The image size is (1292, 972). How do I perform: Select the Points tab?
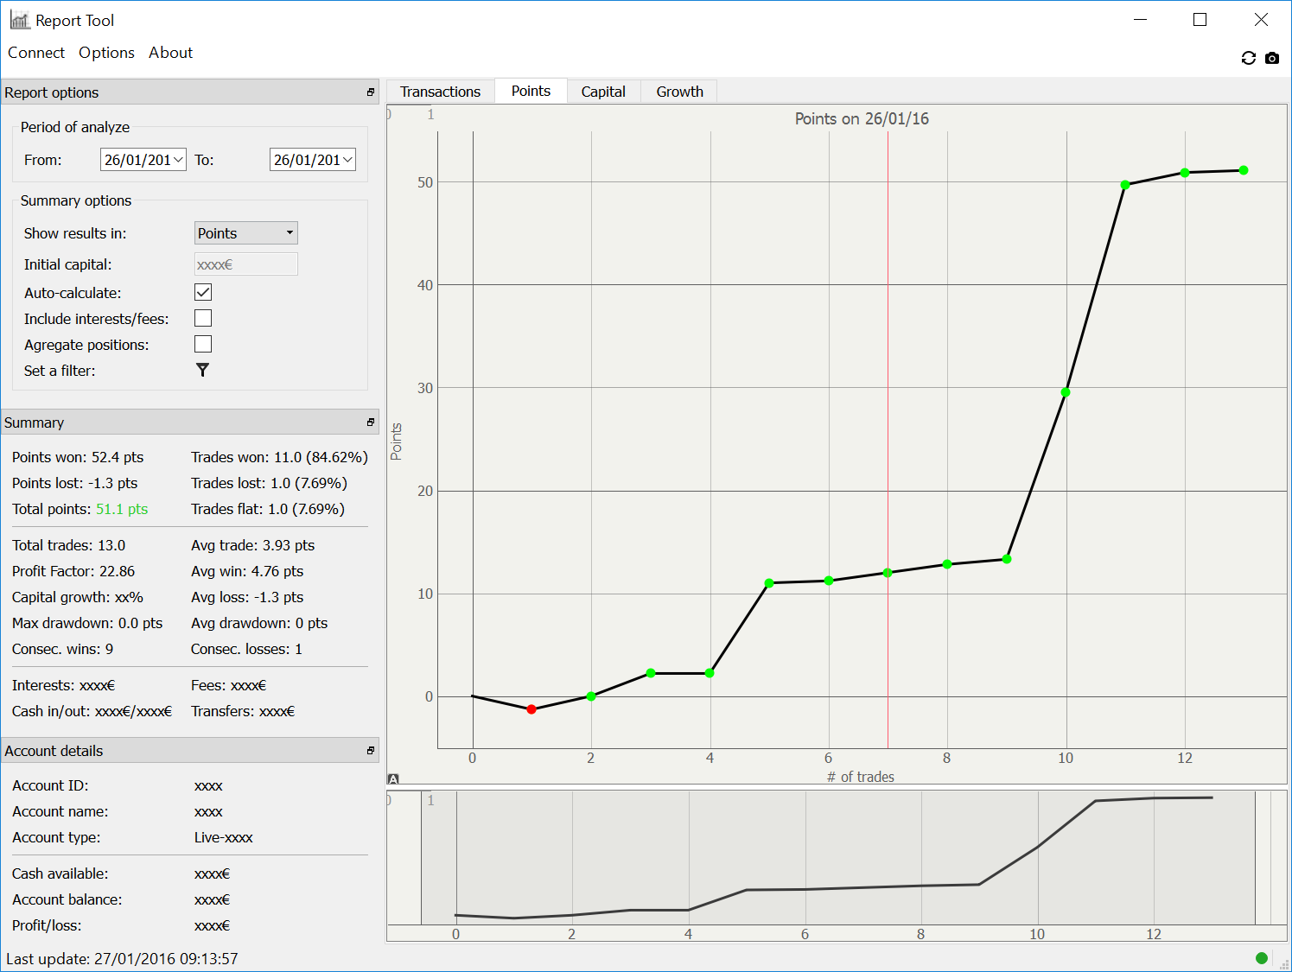(x=531, y=91)
